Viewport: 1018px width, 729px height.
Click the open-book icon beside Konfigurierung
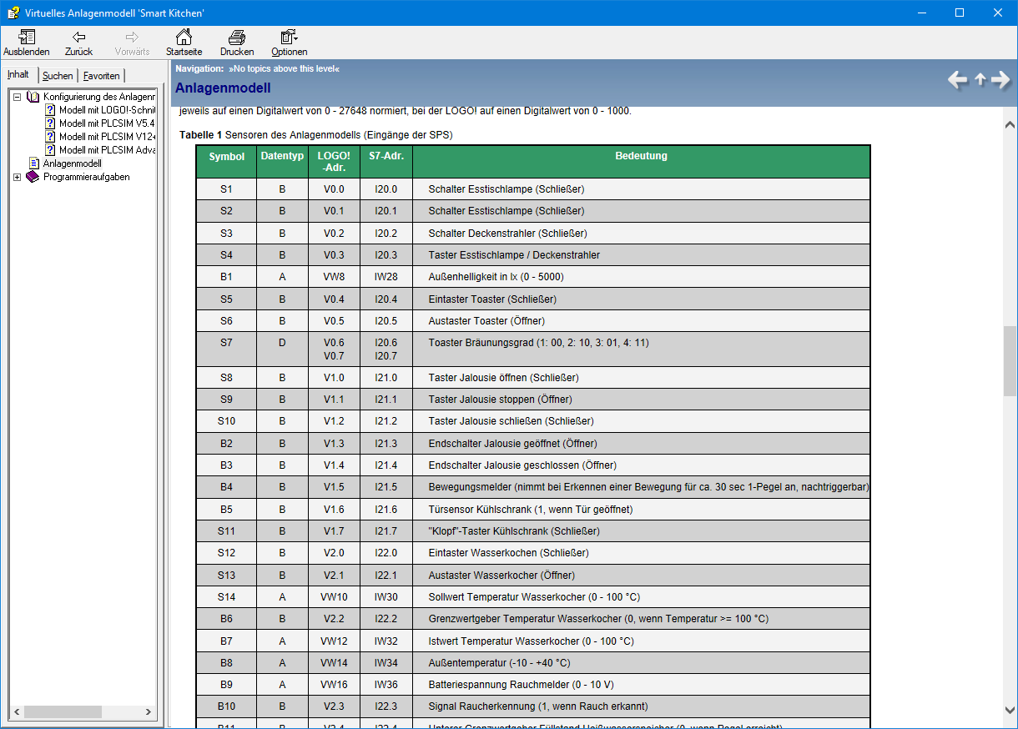coord(33,97)
